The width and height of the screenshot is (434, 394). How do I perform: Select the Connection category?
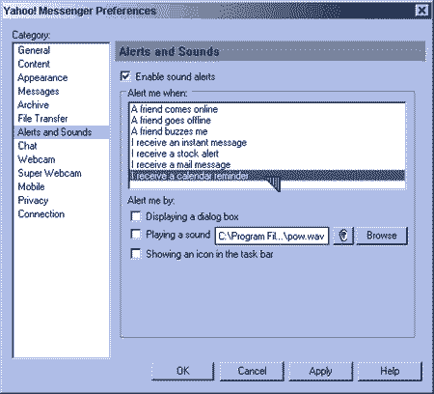pos(41,214)
